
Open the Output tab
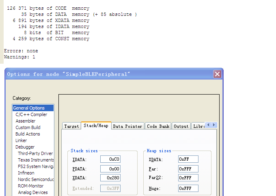pyautogui.click(x=181, y=126)
